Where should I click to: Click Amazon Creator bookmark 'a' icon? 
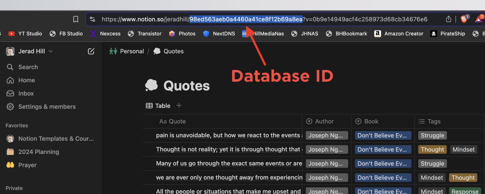(x=378, y=34)
